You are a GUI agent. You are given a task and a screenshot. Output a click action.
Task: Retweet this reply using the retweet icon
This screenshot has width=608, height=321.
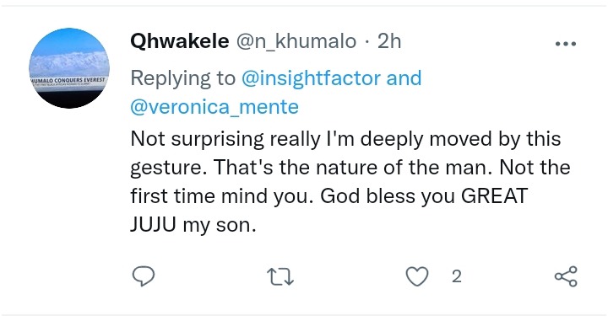[x=280, y=277]
